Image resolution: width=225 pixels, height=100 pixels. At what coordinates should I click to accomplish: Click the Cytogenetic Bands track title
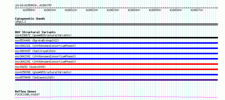click(x=30, y=19)
